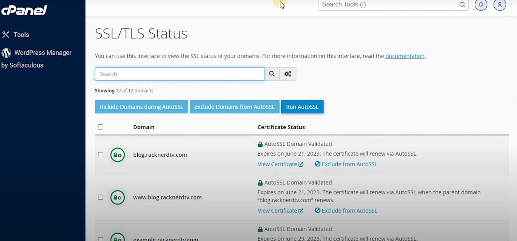Screen dimensions: 517x241
Task: Click the WordPress logo icon in sidebar
Action: [6, 53]
